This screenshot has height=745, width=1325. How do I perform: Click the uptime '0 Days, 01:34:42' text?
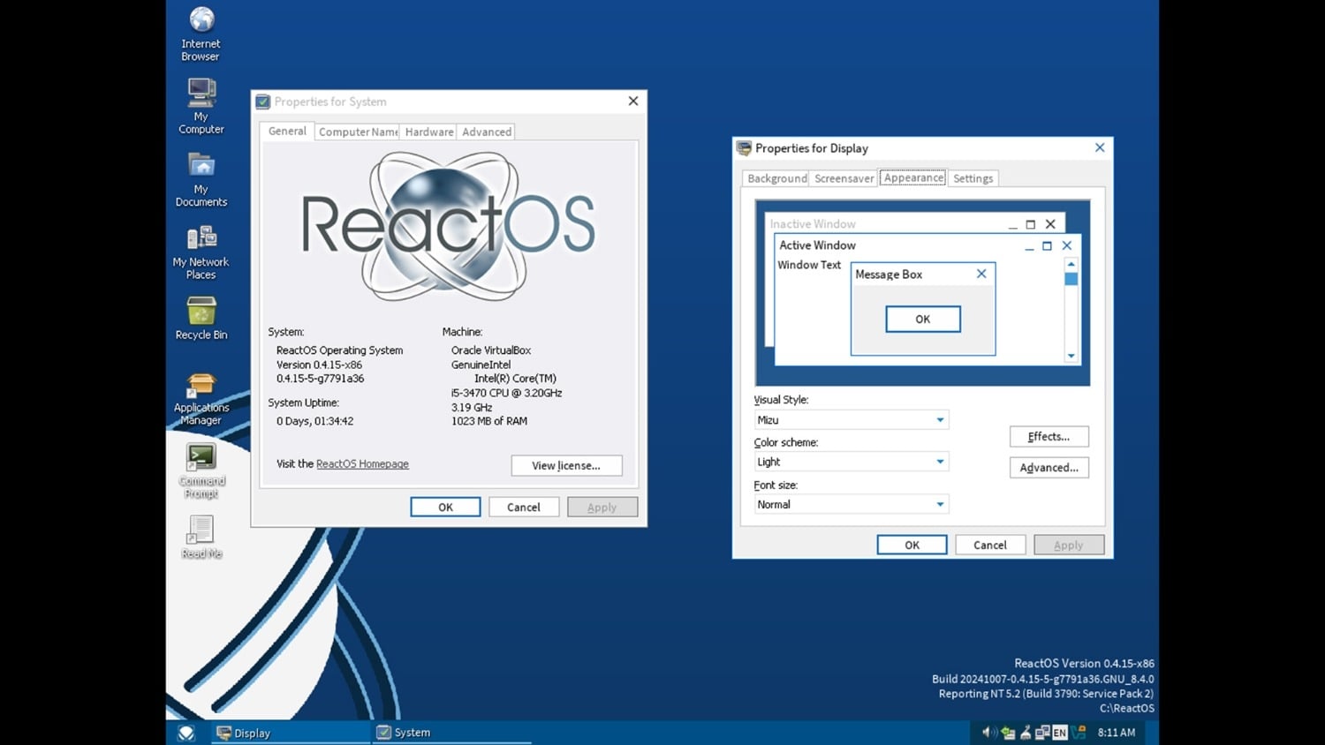[315, 421]
